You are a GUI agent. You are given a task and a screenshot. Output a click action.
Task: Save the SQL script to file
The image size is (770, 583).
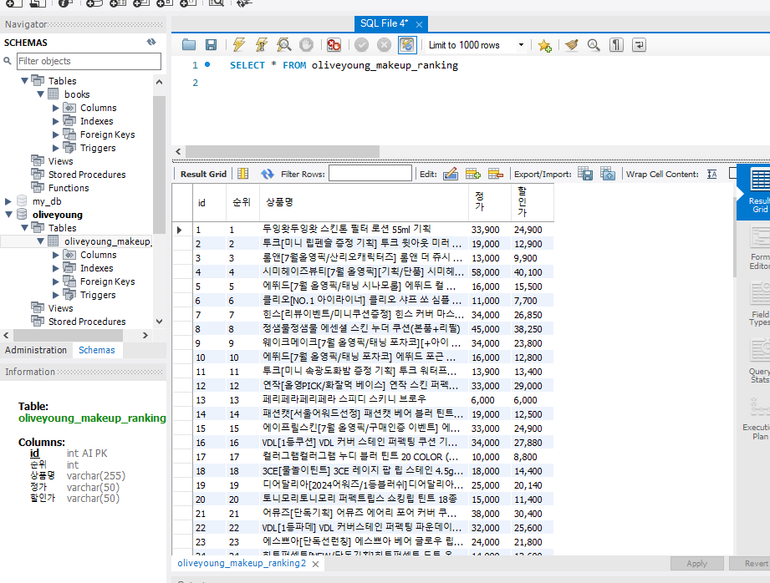coord(212,45)
